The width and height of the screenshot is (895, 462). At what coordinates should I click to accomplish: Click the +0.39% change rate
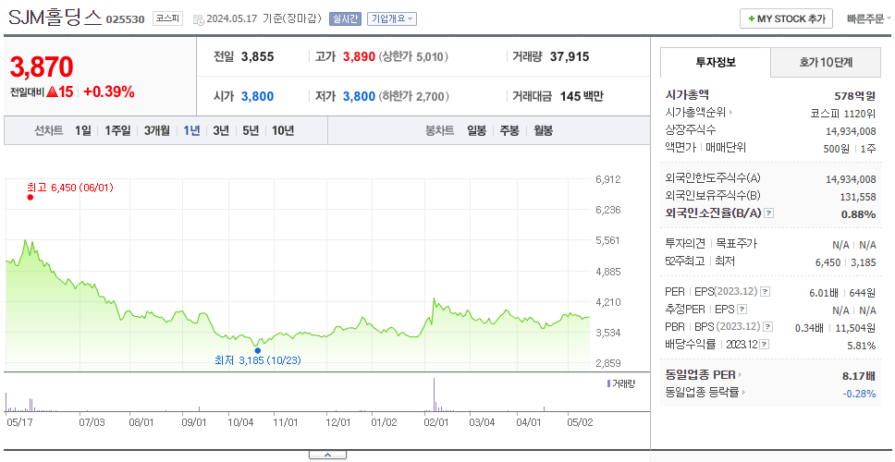[109, 91]
